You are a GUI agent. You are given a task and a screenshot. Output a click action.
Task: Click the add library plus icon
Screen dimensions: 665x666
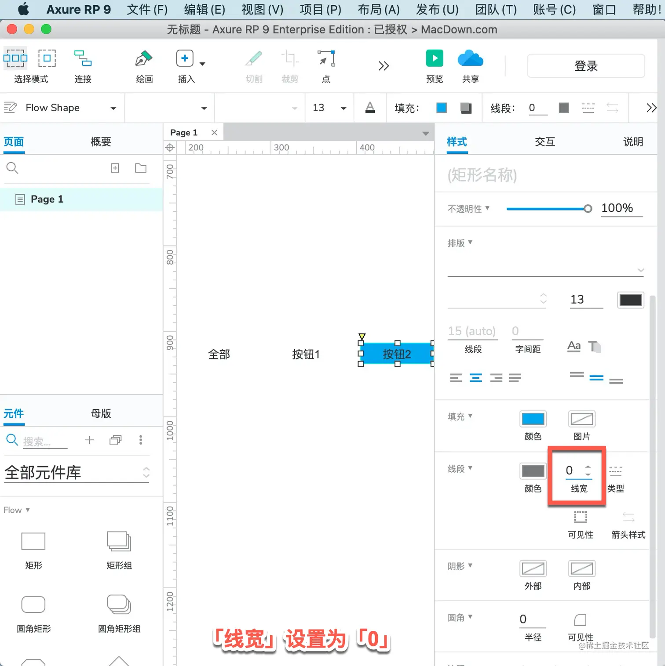pyautogui.click(x=89, y=440)
